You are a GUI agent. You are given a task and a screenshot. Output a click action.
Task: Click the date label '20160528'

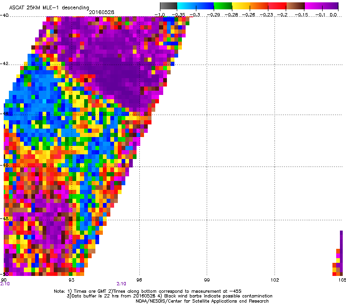[x=101, y=12]
